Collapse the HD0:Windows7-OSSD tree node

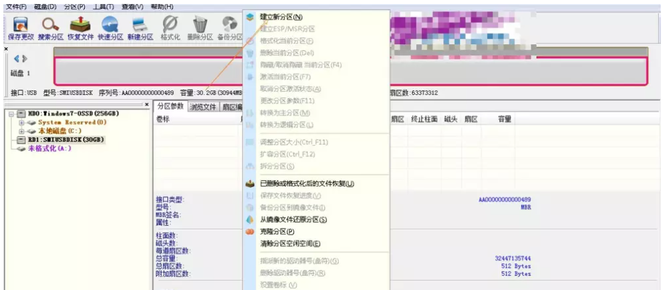(x=11, y=114)
